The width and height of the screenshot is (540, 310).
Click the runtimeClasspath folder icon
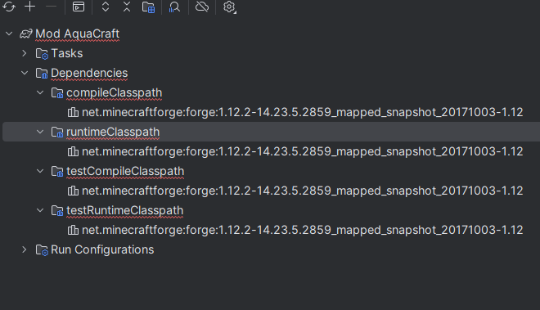pyautogui.click(x=57, y=133)
